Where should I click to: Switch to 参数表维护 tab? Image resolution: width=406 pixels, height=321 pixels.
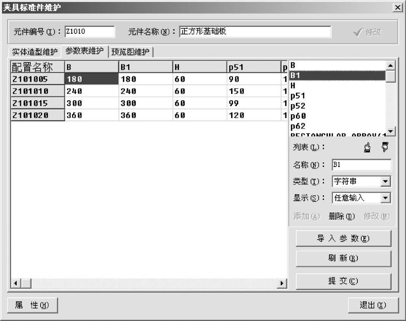click(x=84, y=51)
